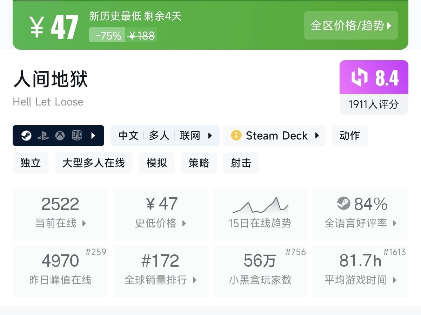This screenshot has width=421, height=315.
Task: Click the Steam Deck yellow info icon
Action: pos(236,136)
